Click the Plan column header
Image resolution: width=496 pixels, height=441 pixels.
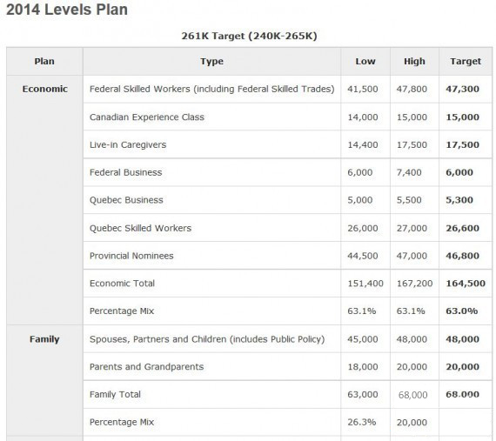[x=44, y=61]
